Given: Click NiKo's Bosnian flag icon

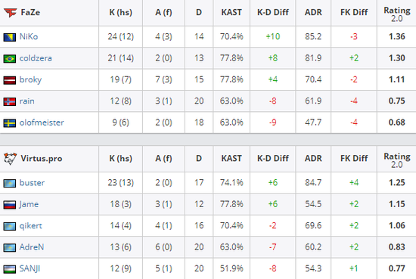Looking at the screenshot, I should pos(10,37).
